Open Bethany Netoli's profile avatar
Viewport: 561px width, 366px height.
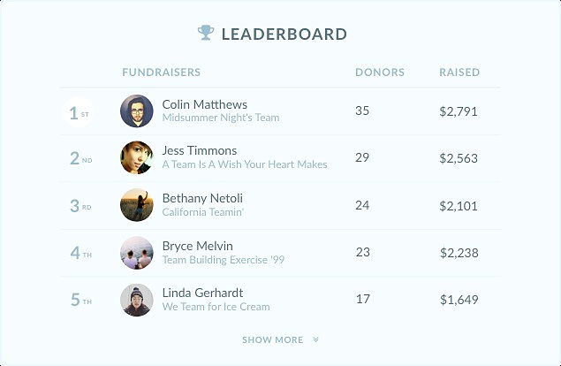137,205
